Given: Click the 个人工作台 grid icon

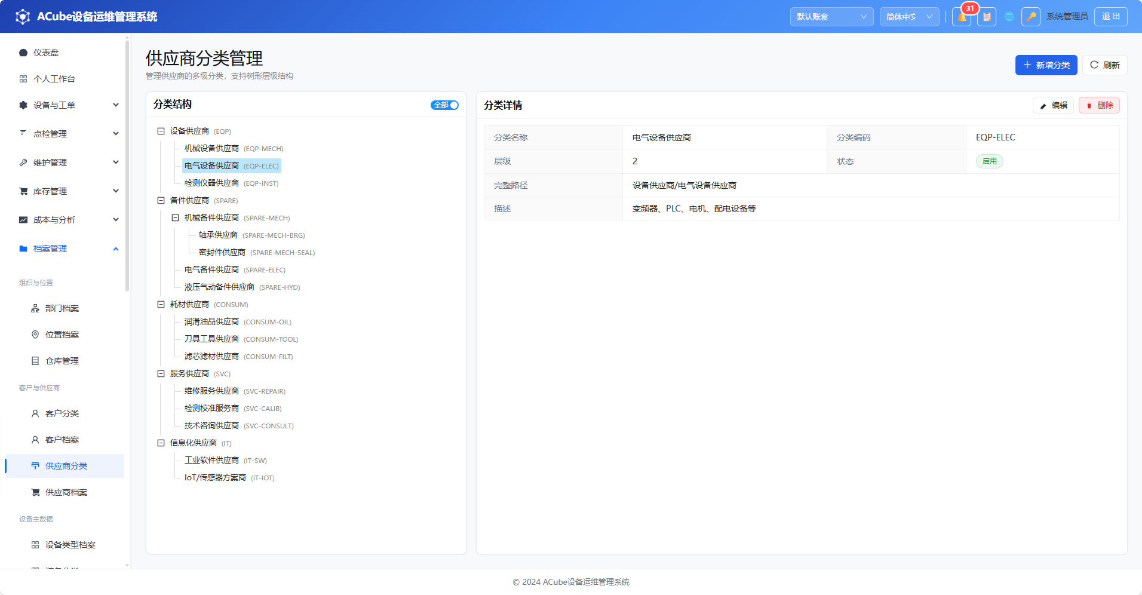Looking at the screenshot, I should (x=23, y=79).
